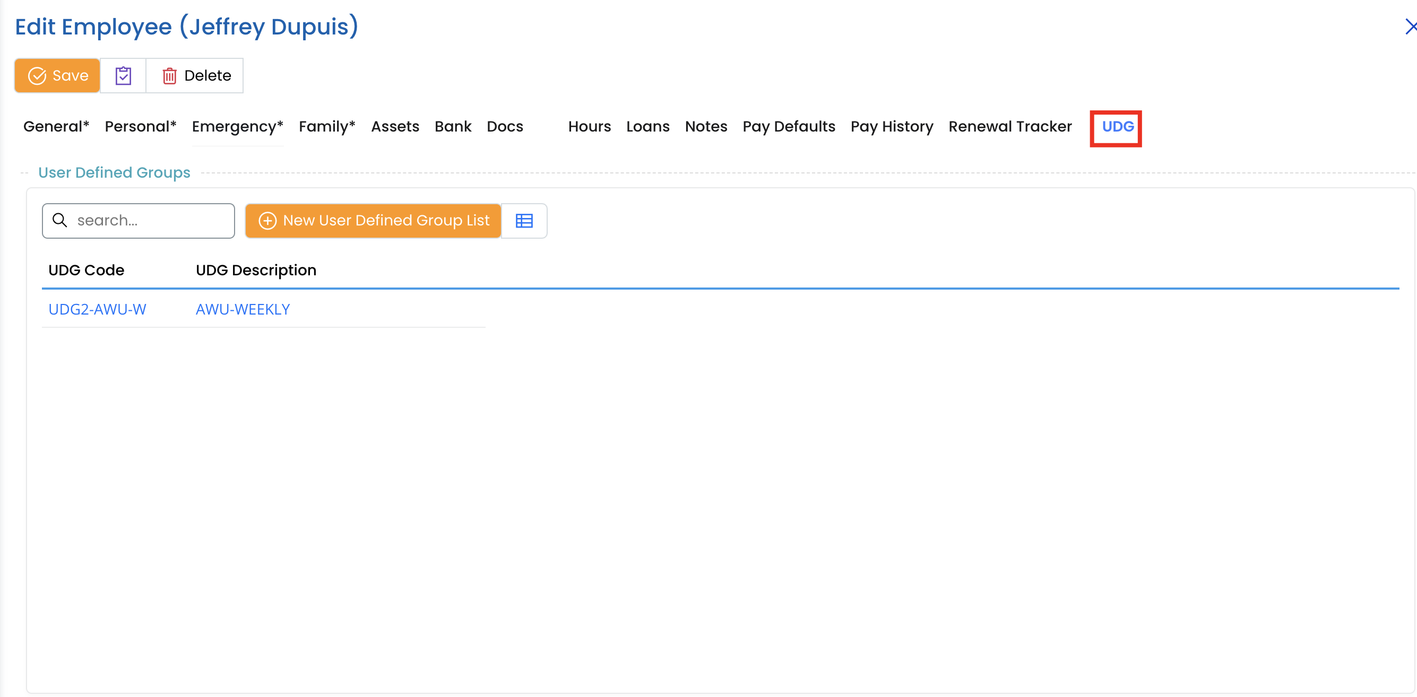Image resolution: width=1417 pixels, height=697 pixels.
Task: Add a New User Defined Group List
Action: point(374,221)
